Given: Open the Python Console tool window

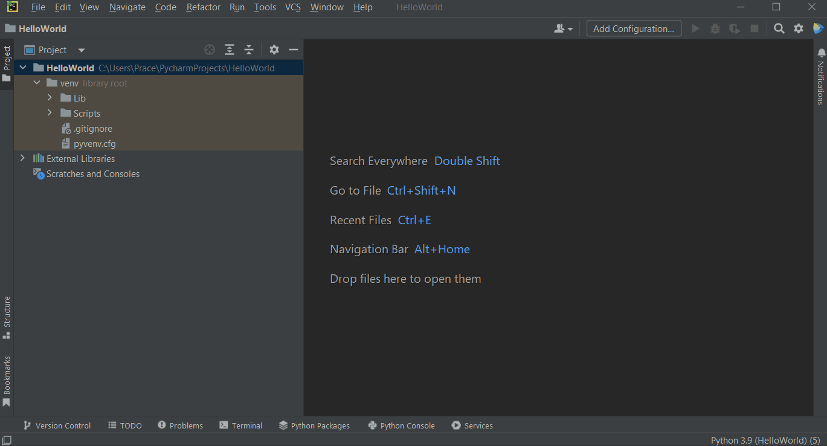Looking at the screenshot, I should 401,425.
